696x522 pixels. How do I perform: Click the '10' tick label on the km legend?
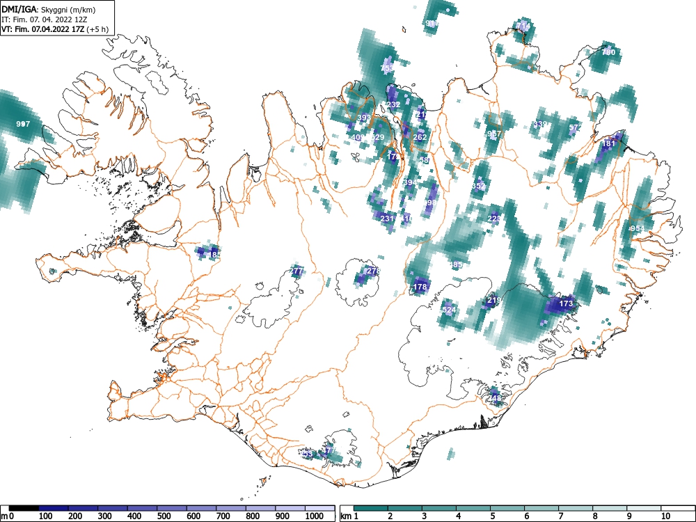click(665, 516)
